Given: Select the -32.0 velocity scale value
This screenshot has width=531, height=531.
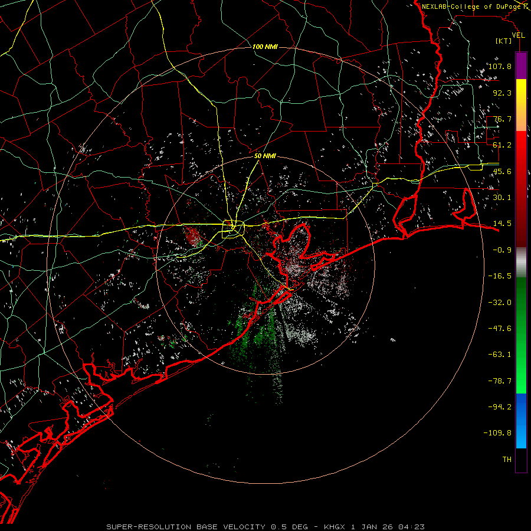Looking at the screenshot, I should 500,303.
